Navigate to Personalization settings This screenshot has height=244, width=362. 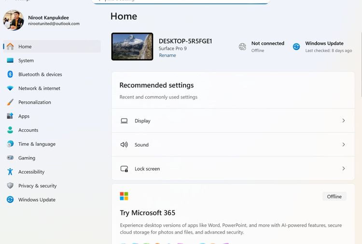pyautogui.click(x=52, y=102)
